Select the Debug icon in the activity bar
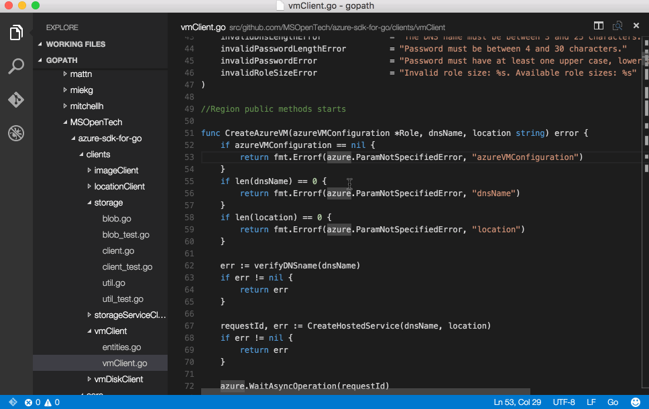 16,133
